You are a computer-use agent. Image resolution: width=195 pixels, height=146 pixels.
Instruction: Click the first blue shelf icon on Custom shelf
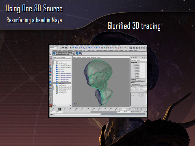point(54,54)
